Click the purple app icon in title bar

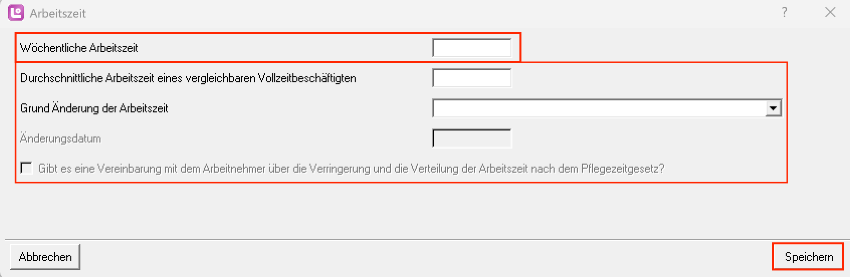coord(16,13)
